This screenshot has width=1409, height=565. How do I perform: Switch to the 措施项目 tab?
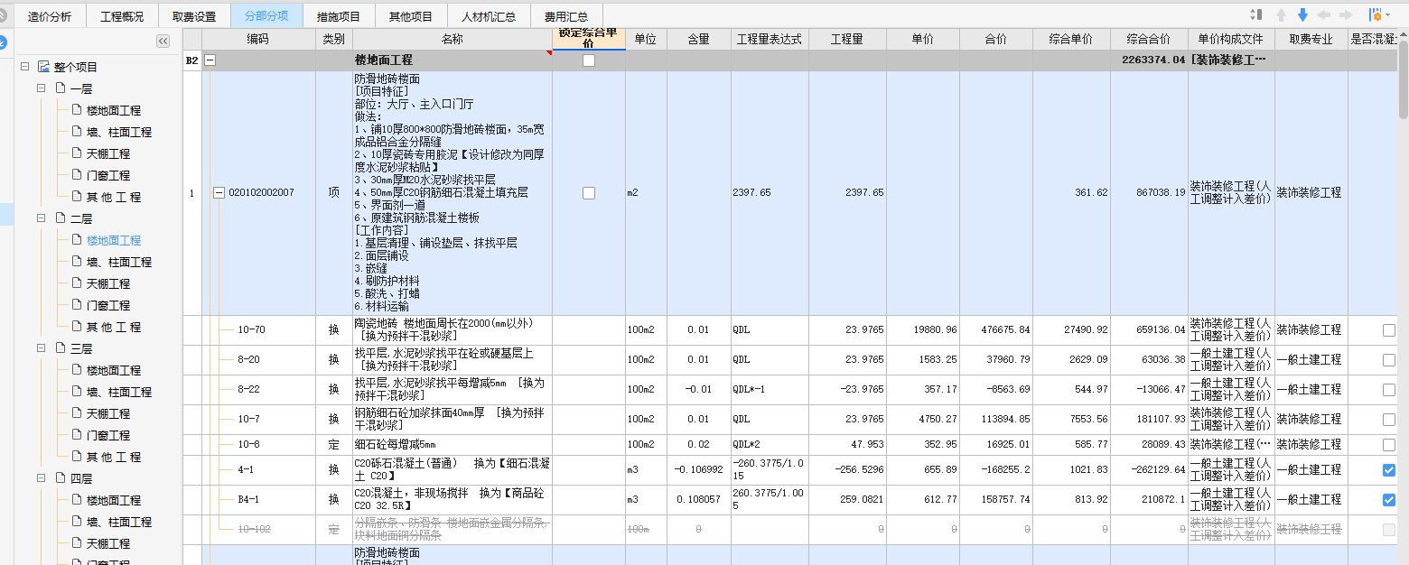(x=339, y=16)
